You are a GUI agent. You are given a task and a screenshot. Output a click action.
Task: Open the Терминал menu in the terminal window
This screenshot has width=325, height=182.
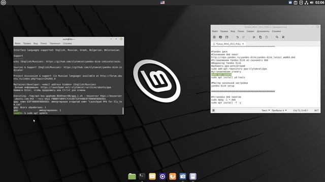pos(55,43)
